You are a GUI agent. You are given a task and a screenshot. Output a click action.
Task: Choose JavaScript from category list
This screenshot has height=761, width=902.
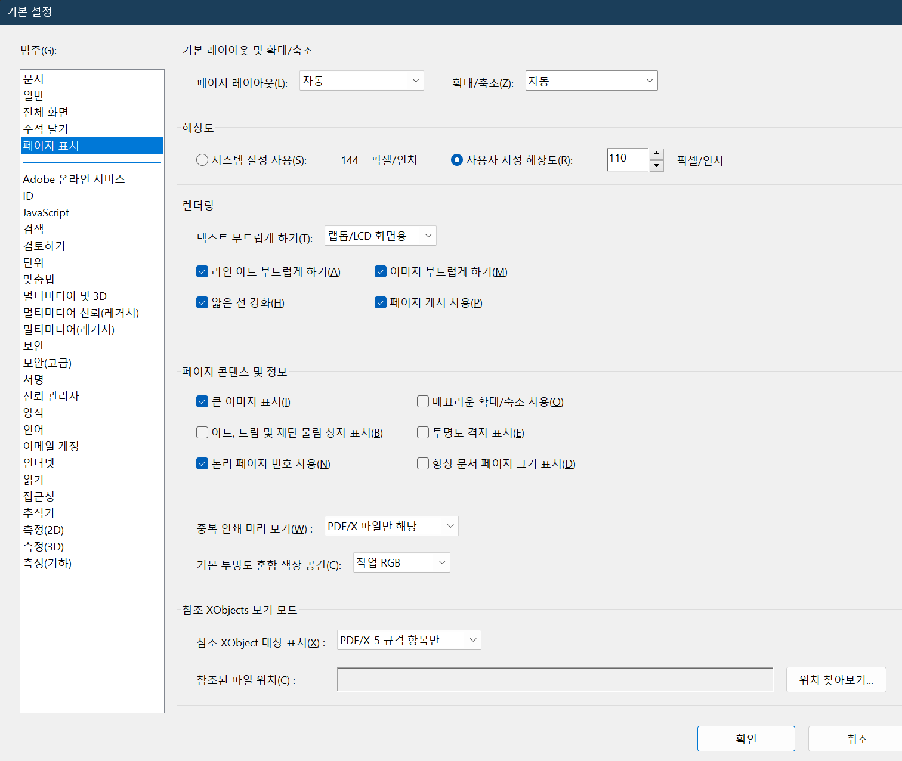46,212
